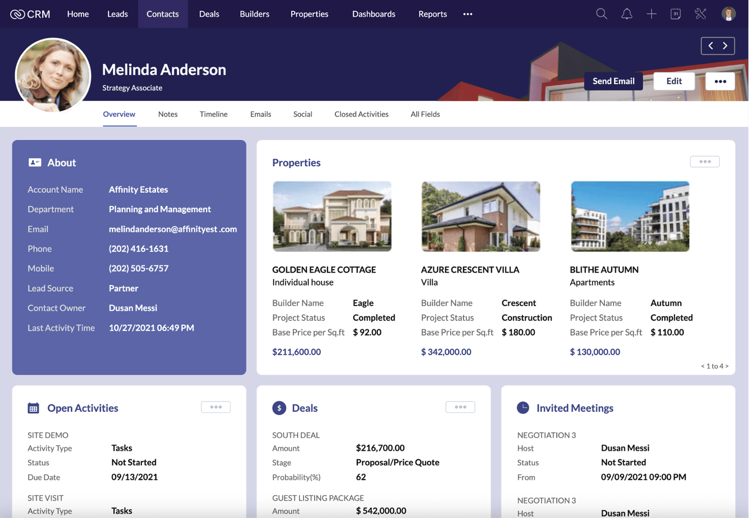Click Lead Source value Partner
749x518 pixels.
point(124,288)
